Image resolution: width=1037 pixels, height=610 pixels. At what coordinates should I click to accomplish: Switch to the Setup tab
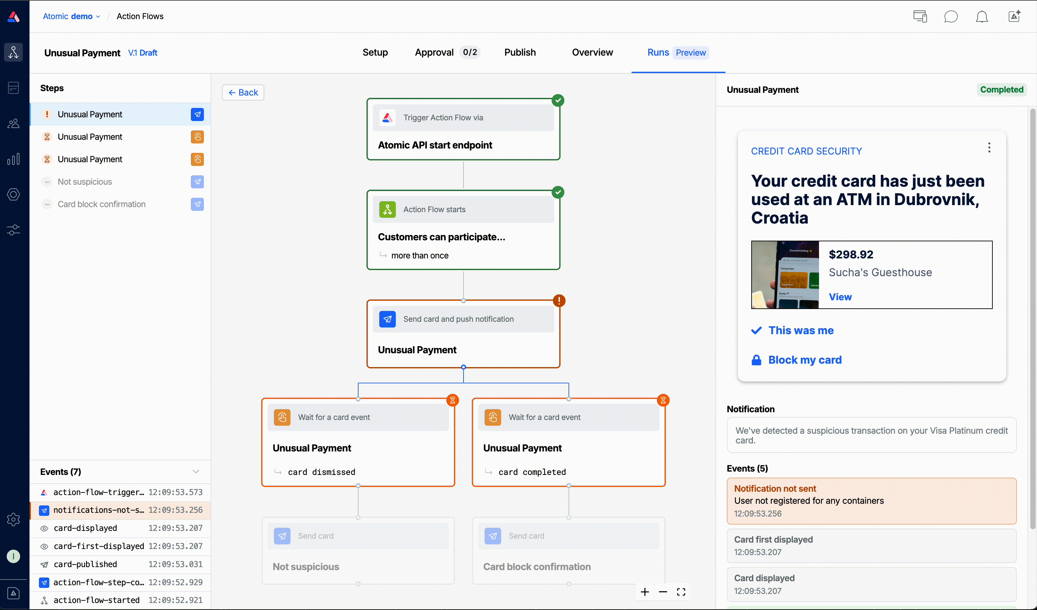click(x=375, y=52)
